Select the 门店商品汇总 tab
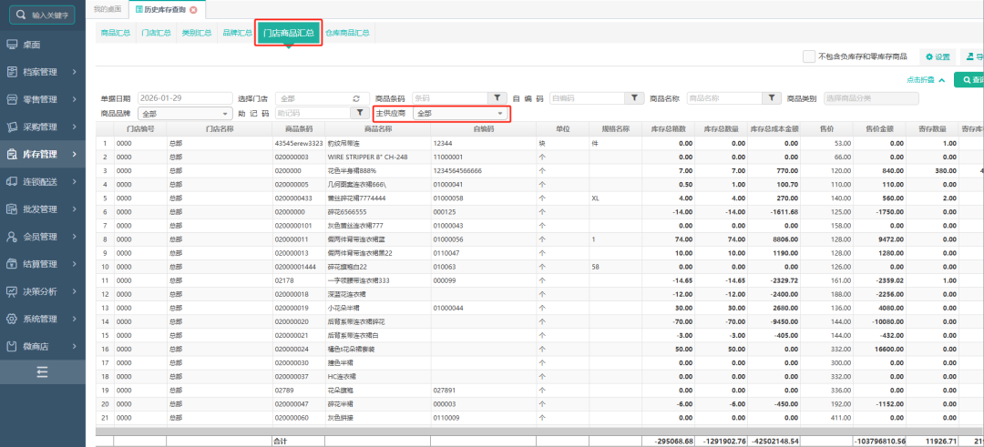The width and height of the screenshot is (984, 447). point(289,33)
